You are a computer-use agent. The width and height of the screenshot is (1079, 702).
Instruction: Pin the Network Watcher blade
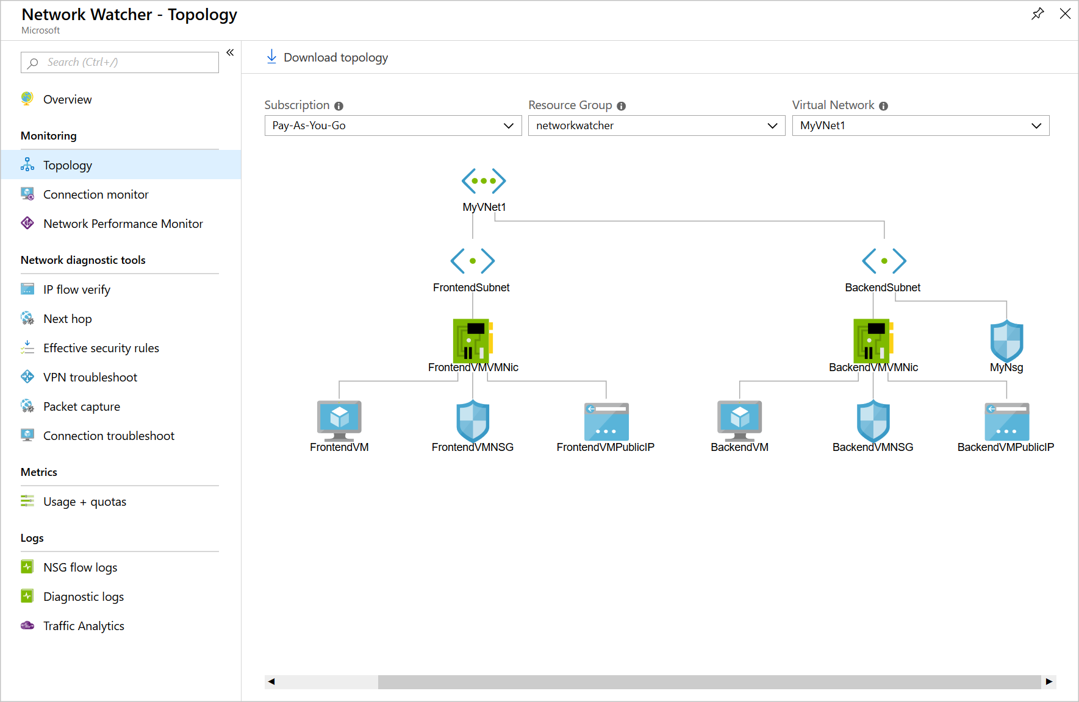(1038, 14)
